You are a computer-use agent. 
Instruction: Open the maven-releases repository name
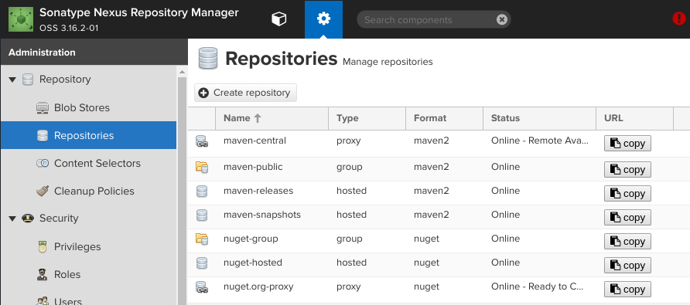[x=258, y=191]
